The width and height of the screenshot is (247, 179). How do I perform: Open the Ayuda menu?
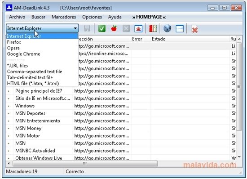(115, 17)
